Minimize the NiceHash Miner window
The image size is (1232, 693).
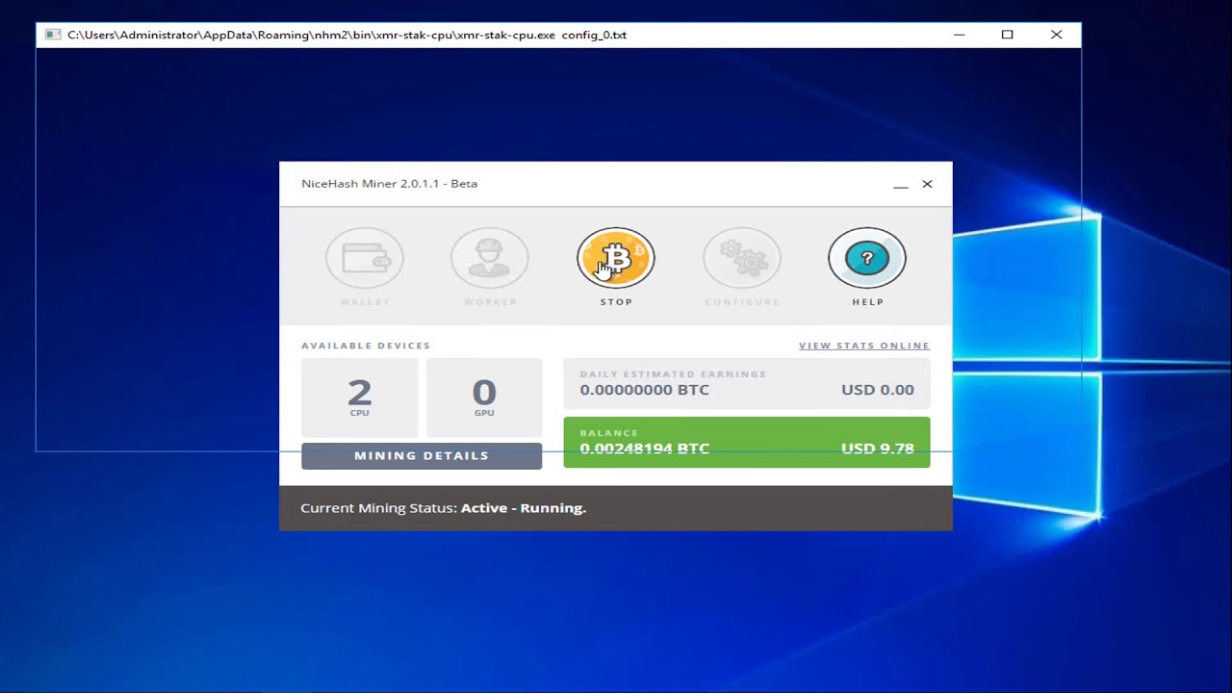click(x=900, y=184)
